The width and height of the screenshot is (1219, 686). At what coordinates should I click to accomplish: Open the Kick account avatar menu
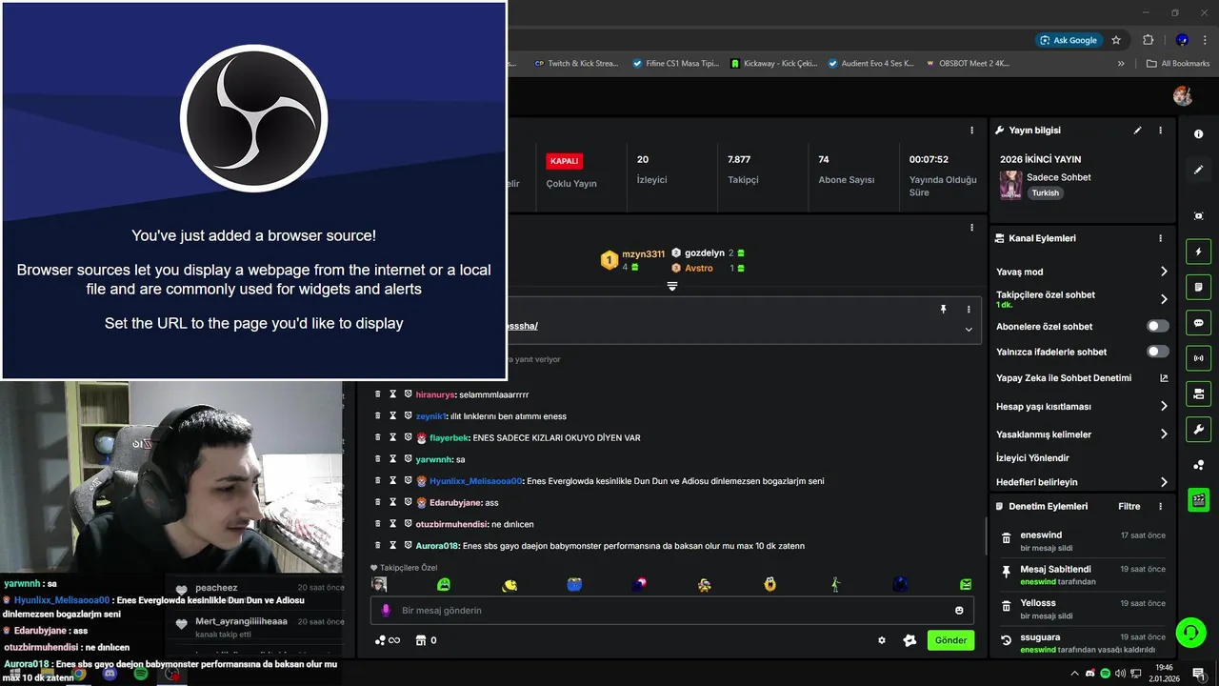(1183, 96)
